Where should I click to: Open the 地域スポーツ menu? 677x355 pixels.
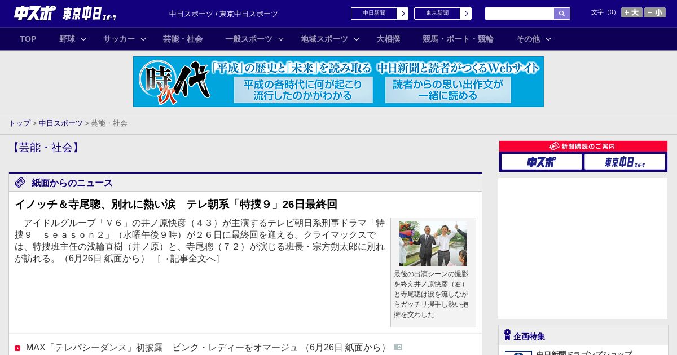pos(324,39)
